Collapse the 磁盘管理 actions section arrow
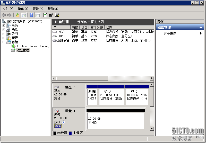 pyautogui.click(x=201, y=27)
